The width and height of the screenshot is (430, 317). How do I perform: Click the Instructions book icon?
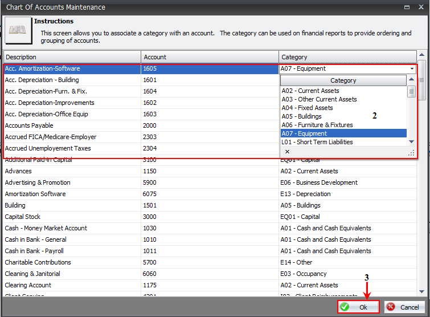[x=19, y=31]
